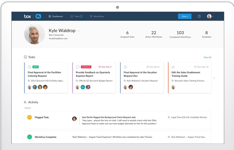Click the yellow Flagged Task flag icon
The image size is (234, 150).
pos(30,117)
